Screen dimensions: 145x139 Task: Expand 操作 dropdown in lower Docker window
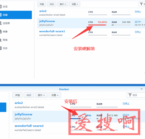[41, 95]
